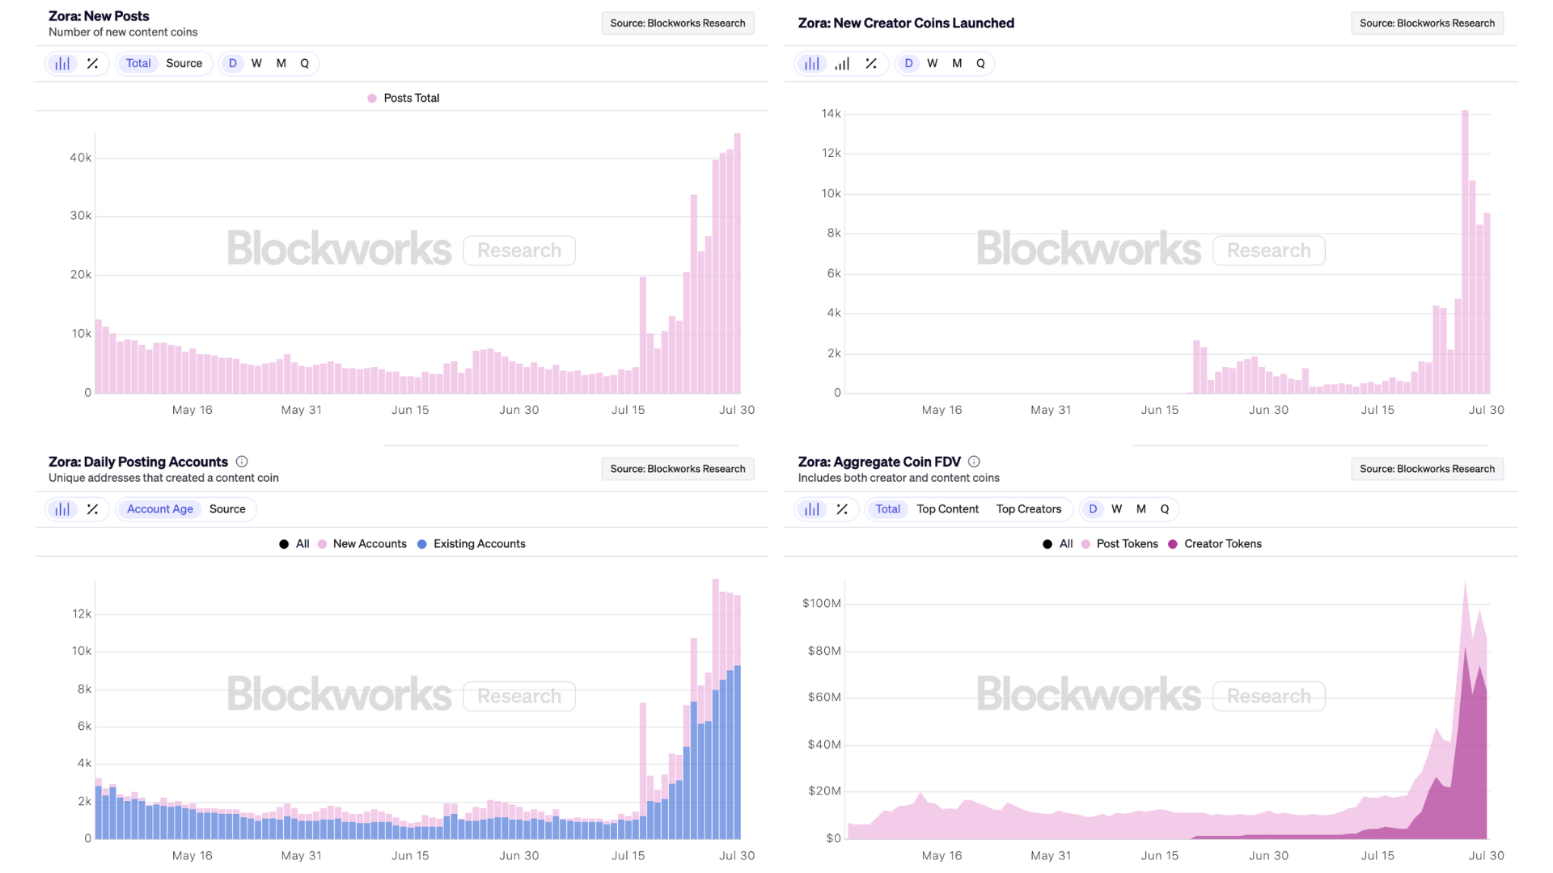Screen dimensions: 1553x873
Task: Switch New Creator Coins to weekly view
Action: click(x=932, y=62)
